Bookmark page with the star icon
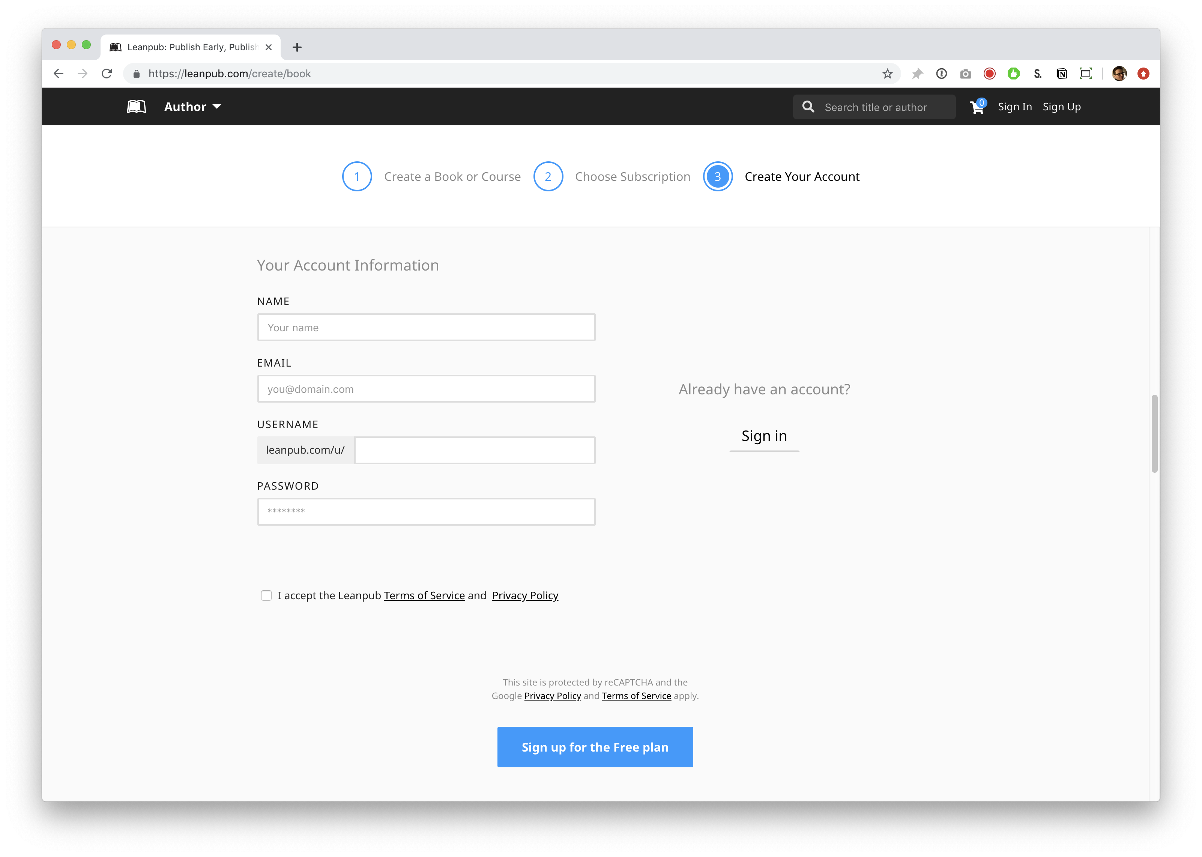 tap(887, 74)
